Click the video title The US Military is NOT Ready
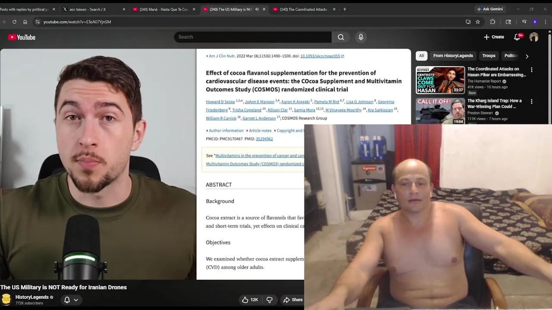Image resolution: width=552 pixels, height=310 pixels. (63, 287)
